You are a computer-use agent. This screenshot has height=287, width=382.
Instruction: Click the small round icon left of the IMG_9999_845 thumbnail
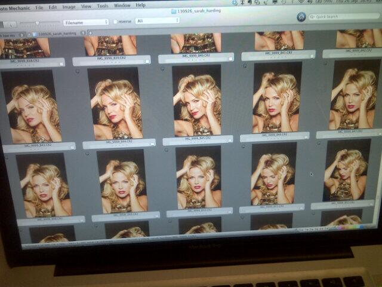coord(162,69)
